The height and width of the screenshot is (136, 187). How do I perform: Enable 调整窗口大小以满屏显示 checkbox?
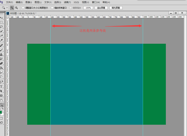(23, 8)
